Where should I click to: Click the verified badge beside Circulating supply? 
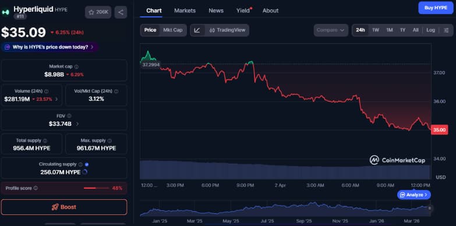click(x=87, y=164)
